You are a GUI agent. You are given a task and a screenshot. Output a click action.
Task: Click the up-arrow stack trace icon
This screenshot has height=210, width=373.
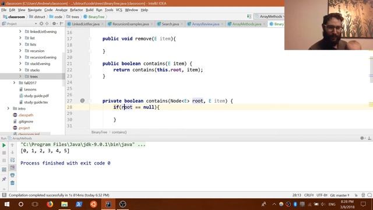pyautogui.click(x=12, y=145)
